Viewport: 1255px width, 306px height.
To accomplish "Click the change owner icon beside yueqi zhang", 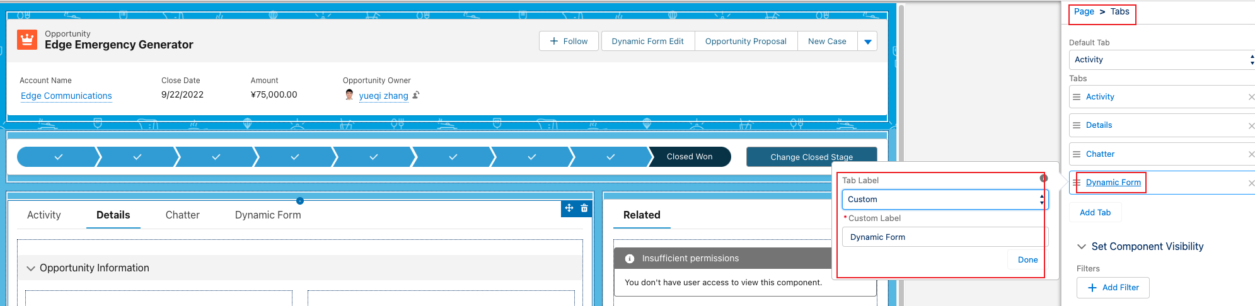I will pyautogui.click(x=416, y=95).
